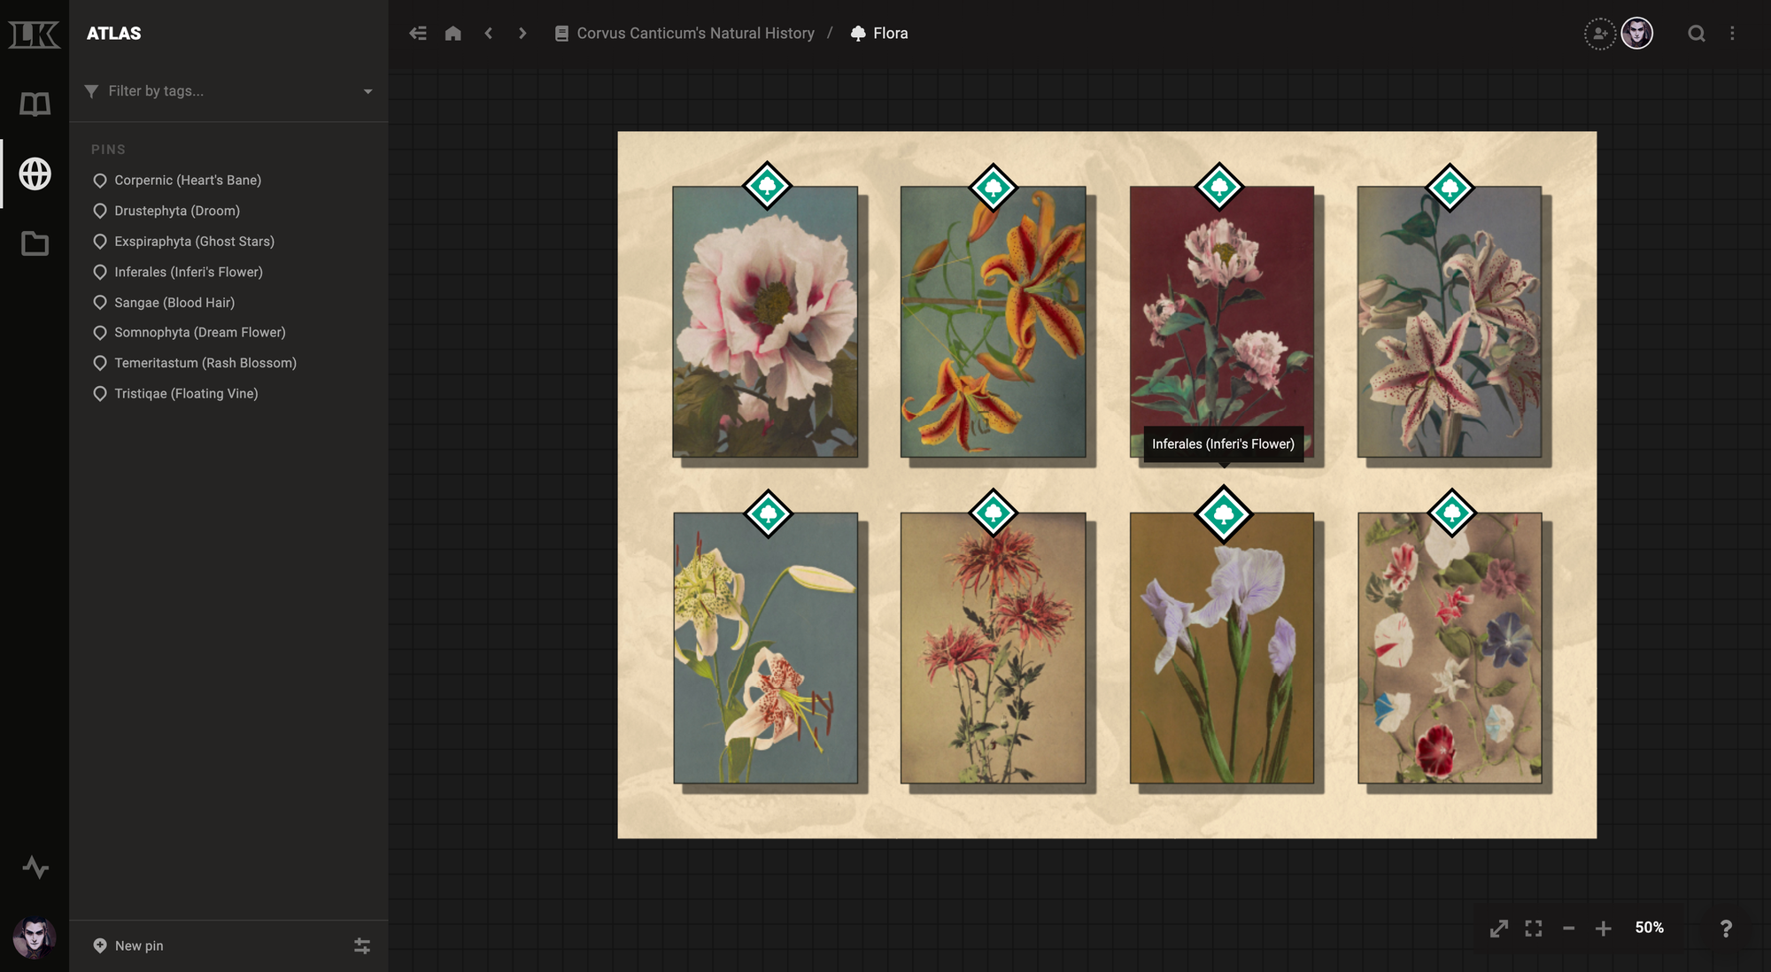
Task: Open Corvus Canticum's Natural History breadcrumb
Action: pos(694,33)
